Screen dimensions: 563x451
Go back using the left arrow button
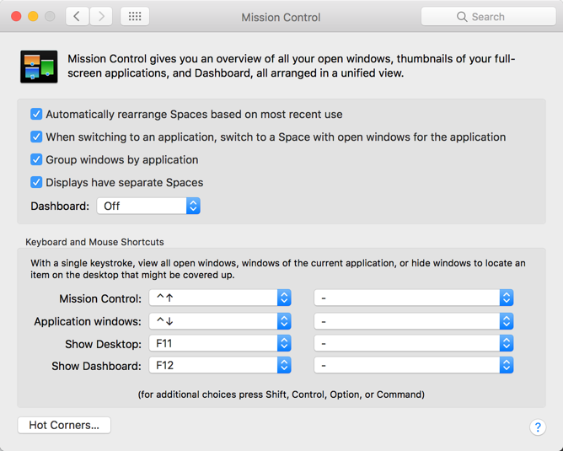(x=77, y=16)
